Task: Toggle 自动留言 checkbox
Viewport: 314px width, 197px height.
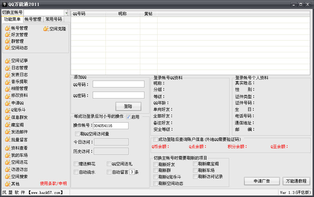Action: [109, 172]
